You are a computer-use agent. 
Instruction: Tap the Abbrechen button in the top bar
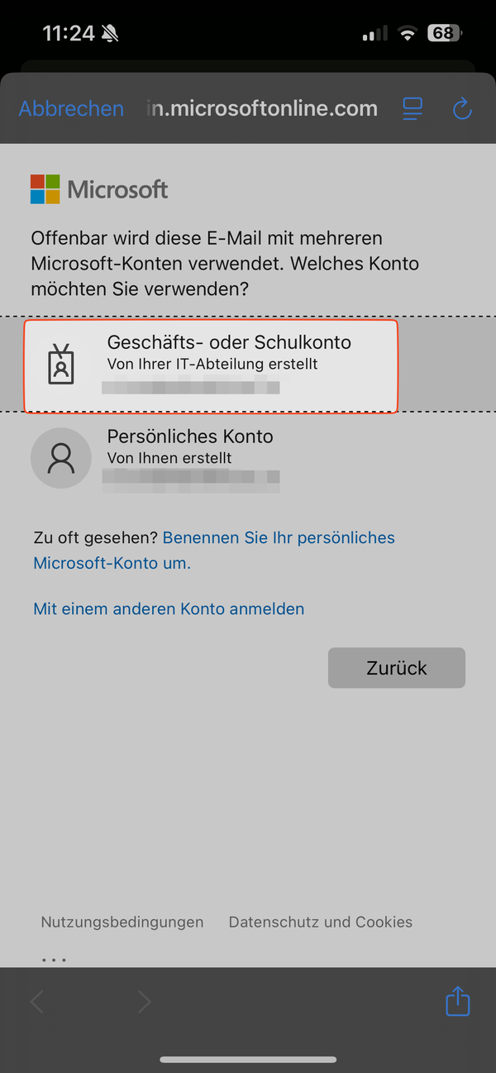tap(71, 108)
